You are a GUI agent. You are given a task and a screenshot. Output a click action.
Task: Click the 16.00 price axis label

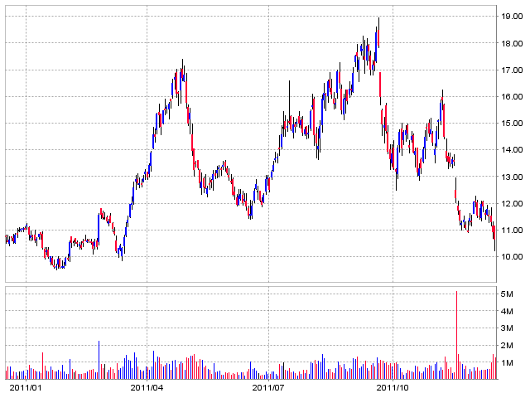pyautogui.click(x=512, y=97)
